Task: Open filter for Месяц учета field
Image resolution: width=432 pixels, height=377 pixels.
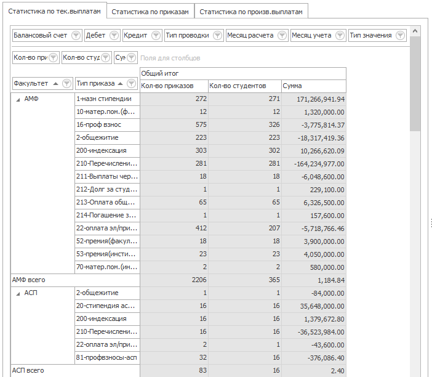Action: (340, 35)
